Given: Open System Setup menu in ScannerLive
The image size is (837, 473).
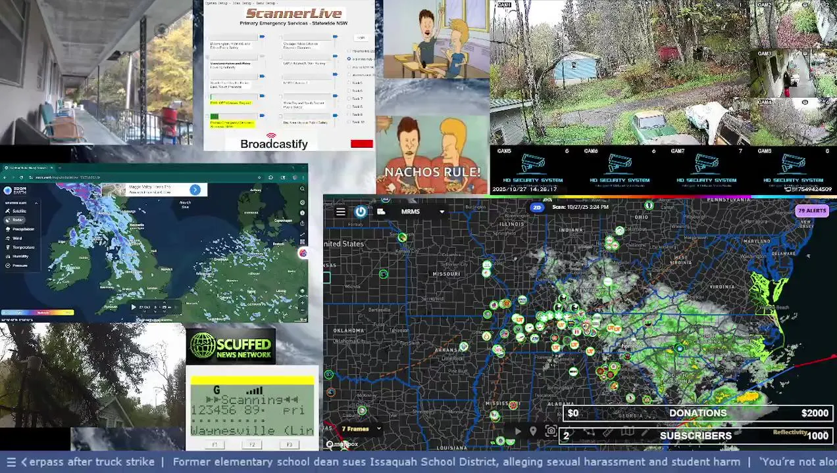Looking at the screenshot, I should pyautogui.click(x=216, y=3).
